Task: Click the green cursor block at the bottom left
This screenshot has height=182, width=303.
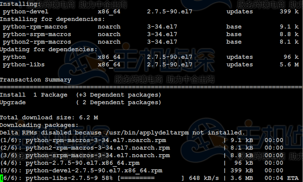Action: coord(2,178)
